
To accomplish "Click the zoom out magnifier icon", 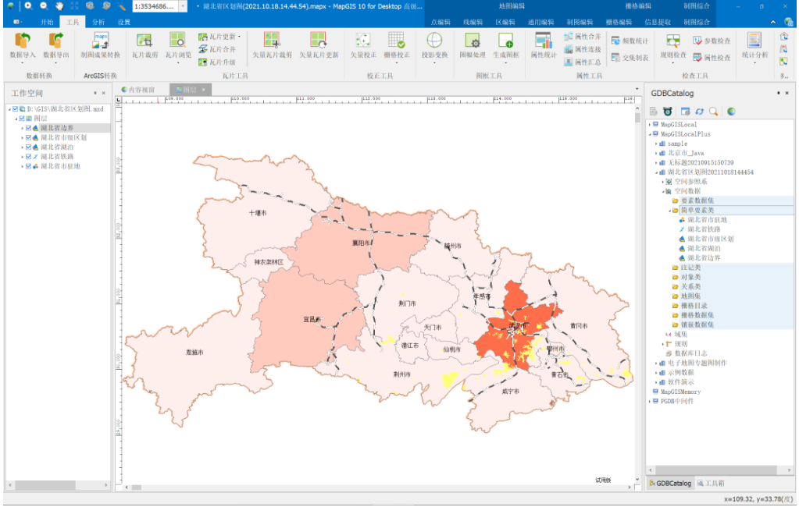I will [44, 6].
